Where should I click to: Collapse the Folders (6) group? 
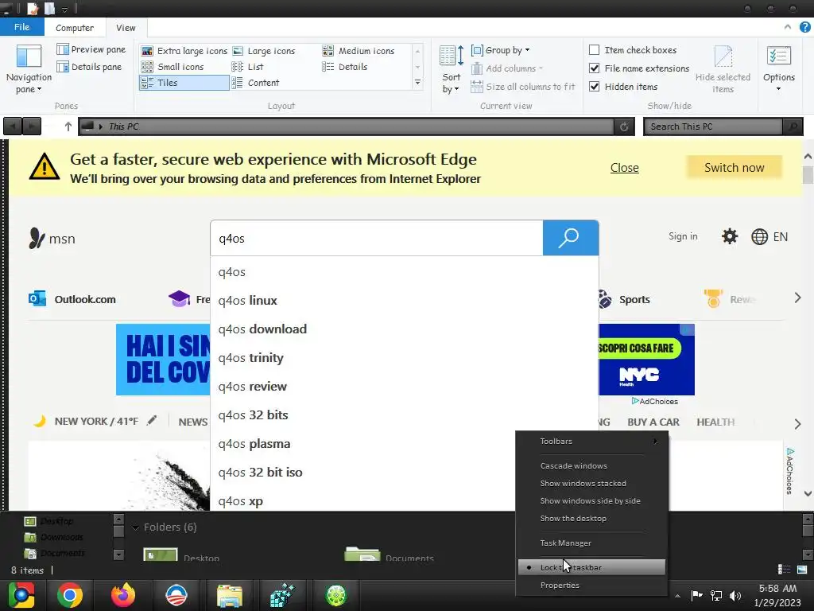click(x=135, y=527)
